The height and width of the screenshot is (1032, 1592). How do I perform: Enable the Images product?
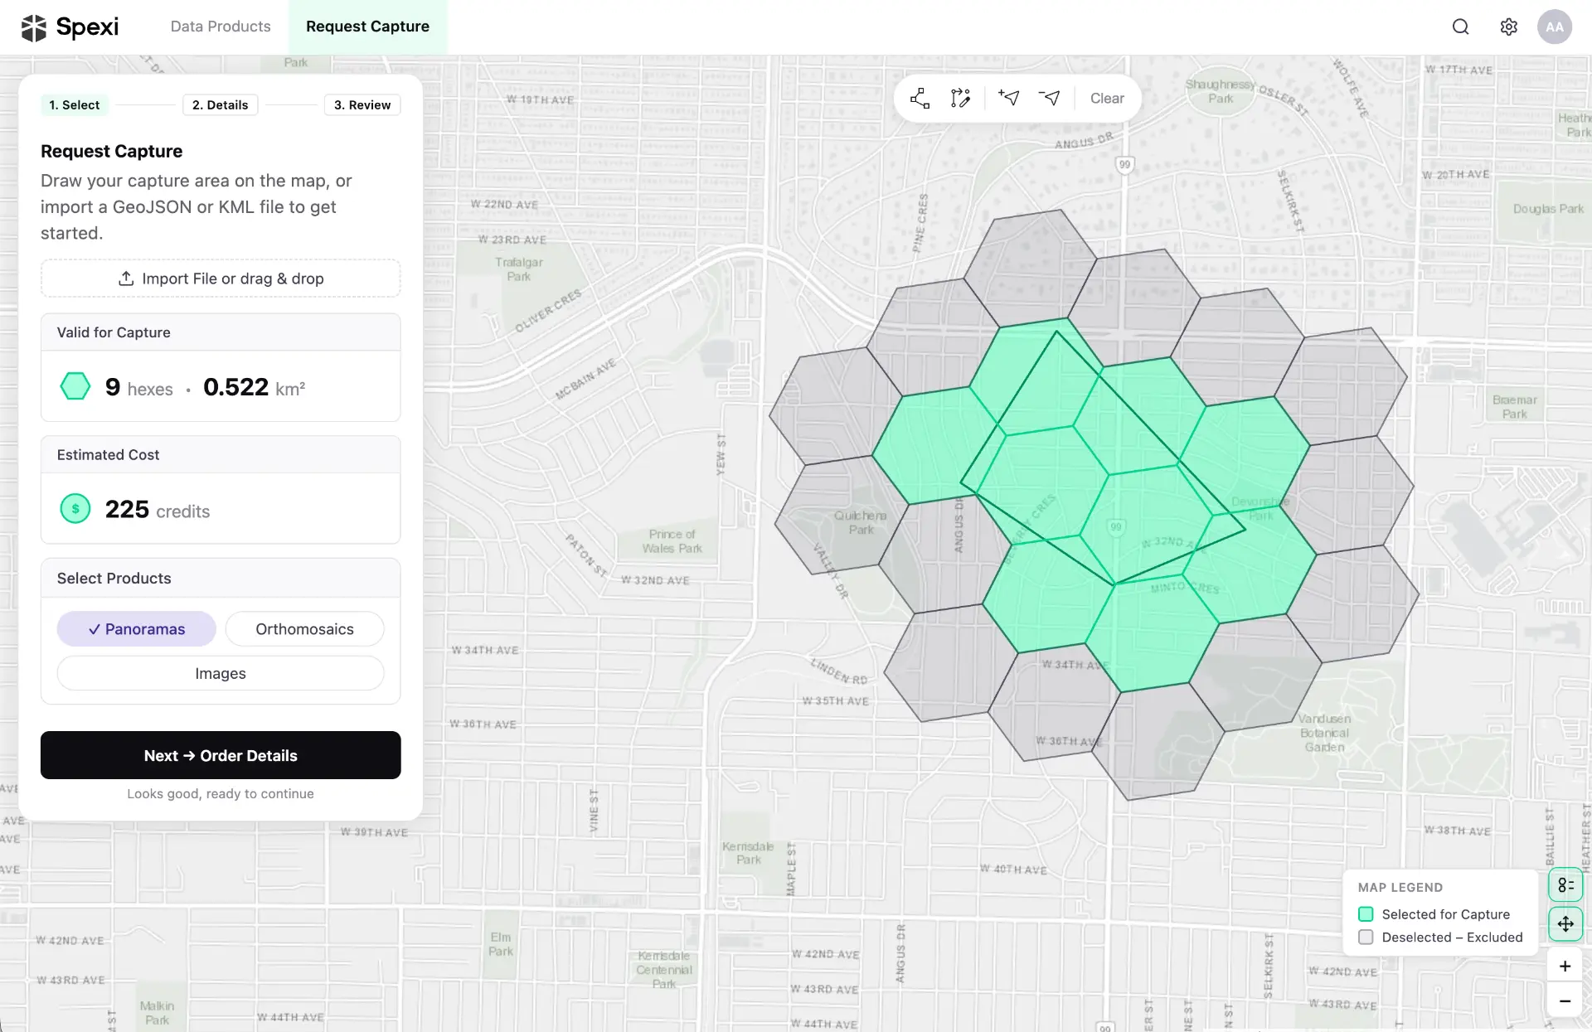(x=221, y=673)
